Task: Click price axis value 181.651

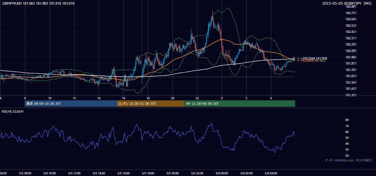Action: tap(351, 76)
